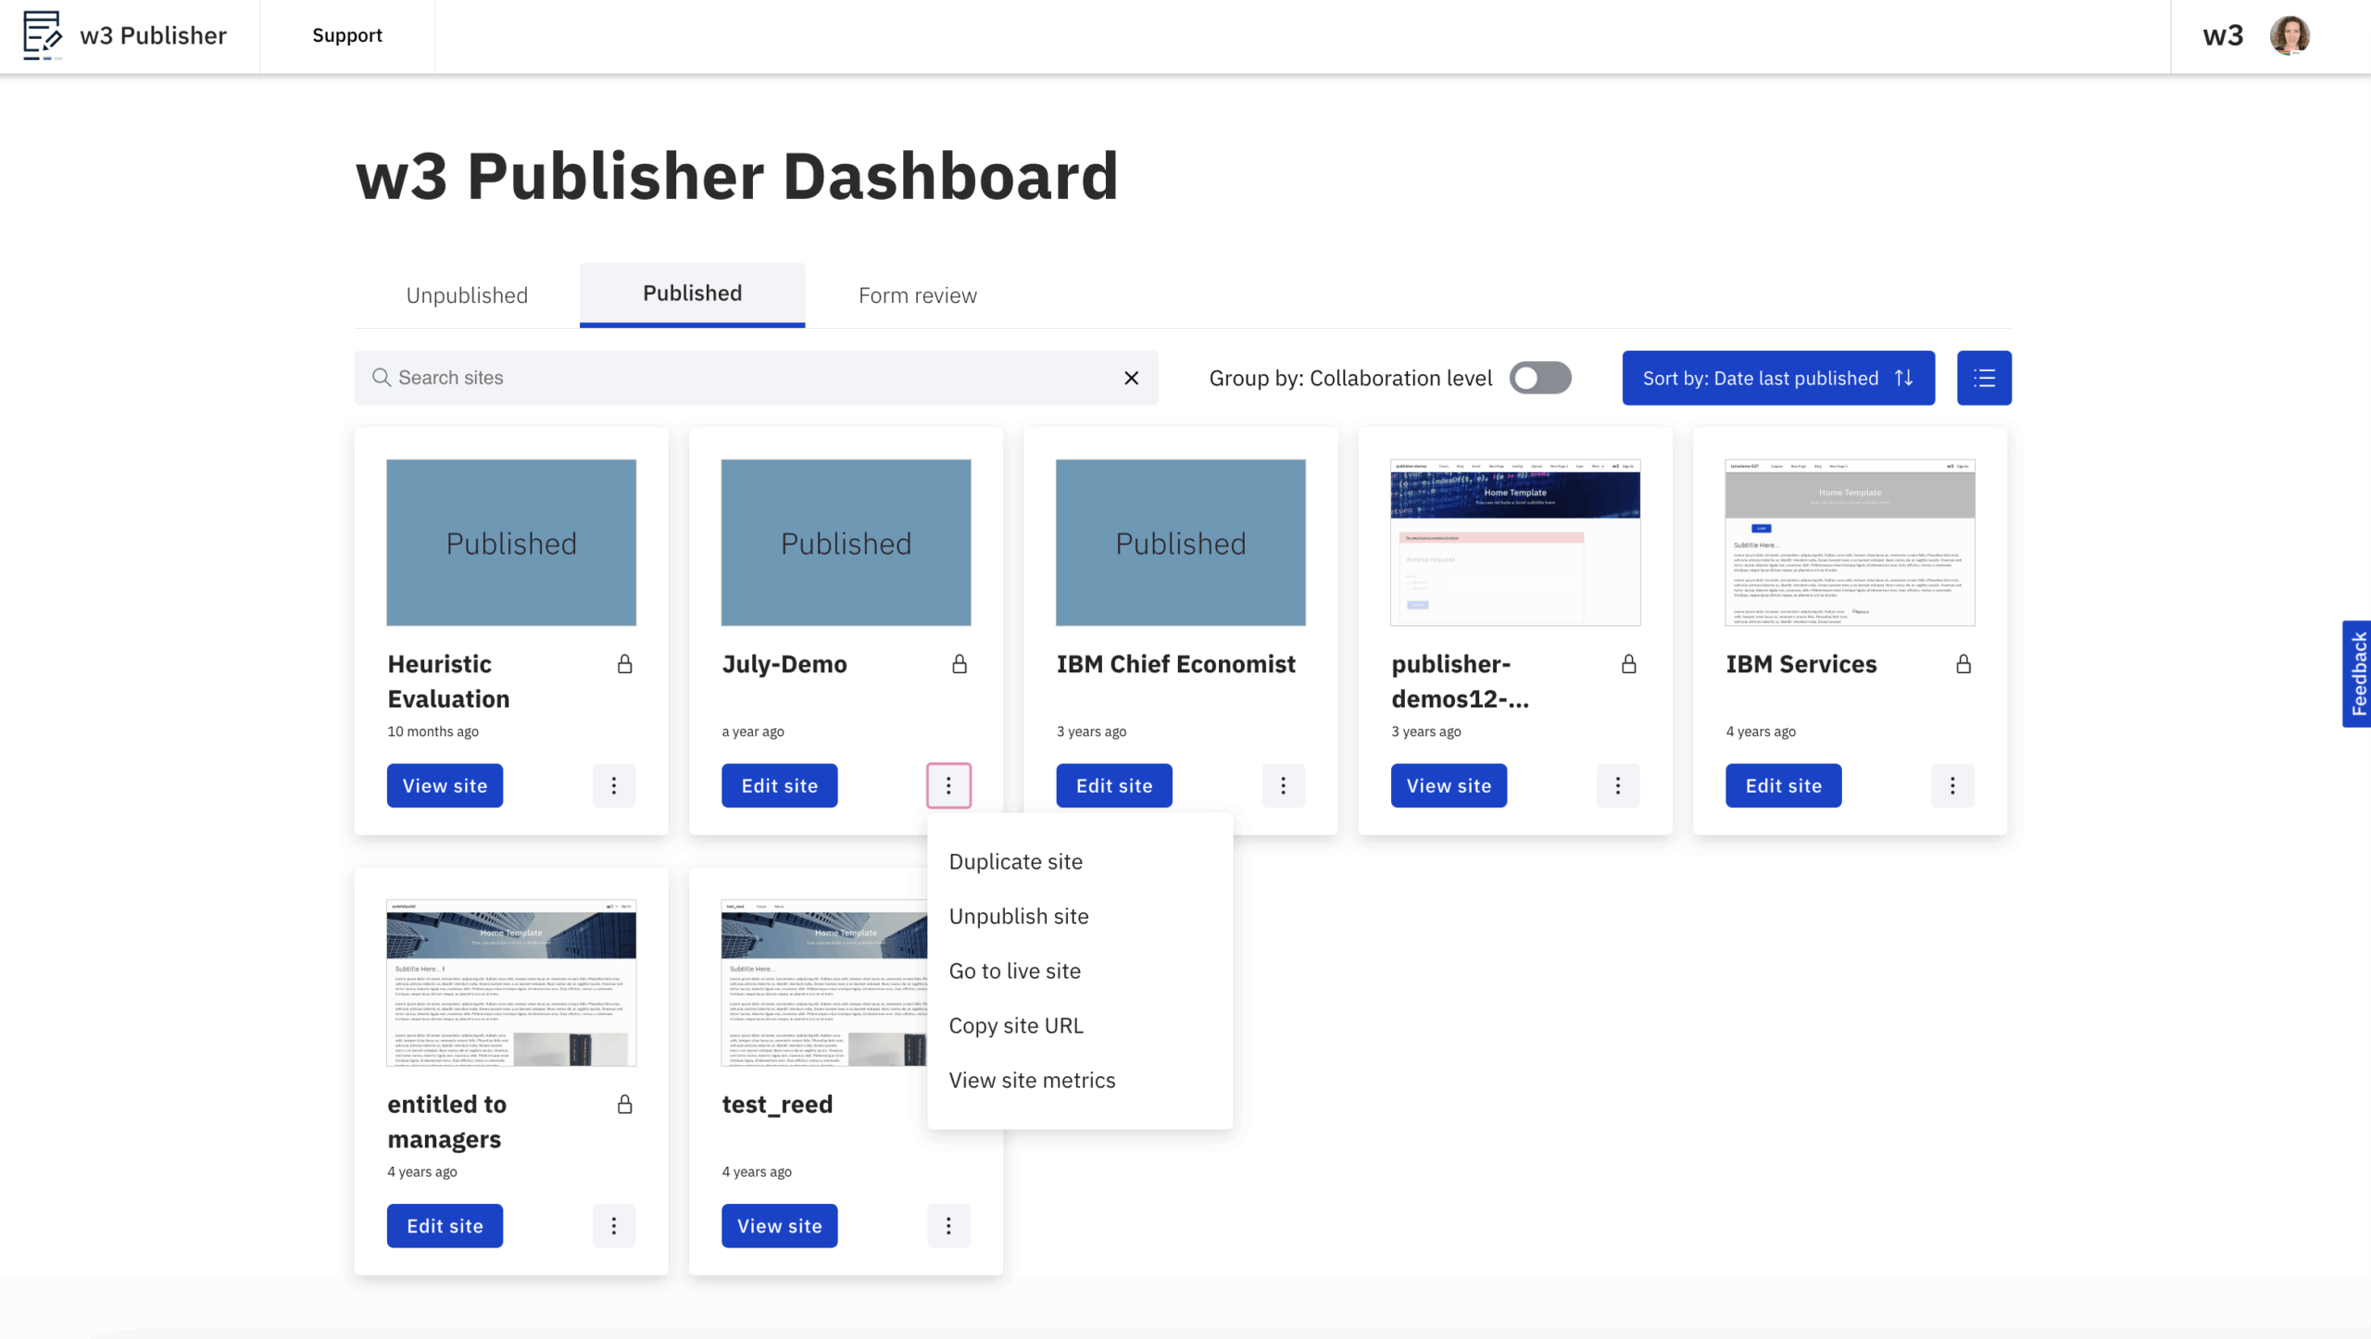This screenshot has width=2371, height=1339.
Task: Click 'a year ago' timestamp
Action: [753, 731]
